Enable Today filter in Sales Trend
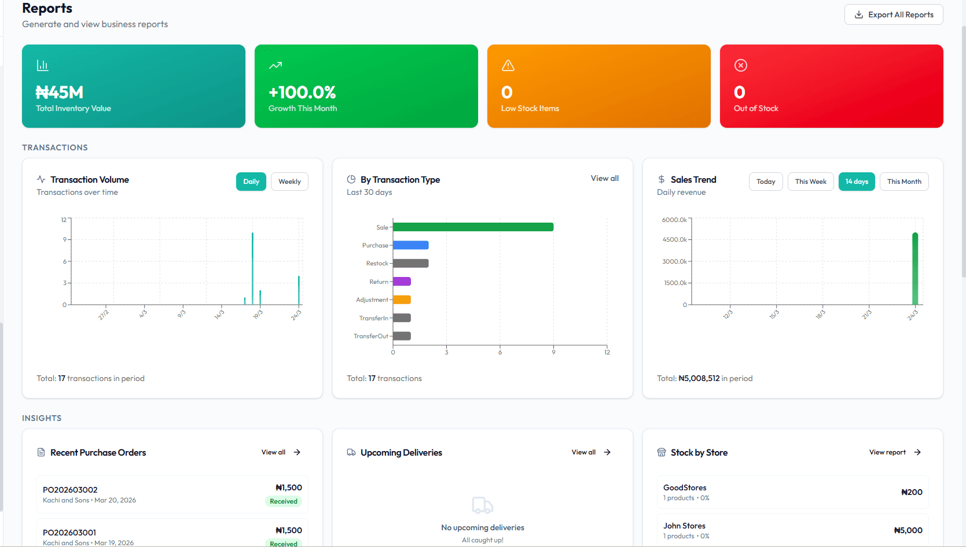The height and width of the screenshot is (547, 966). 765,181
